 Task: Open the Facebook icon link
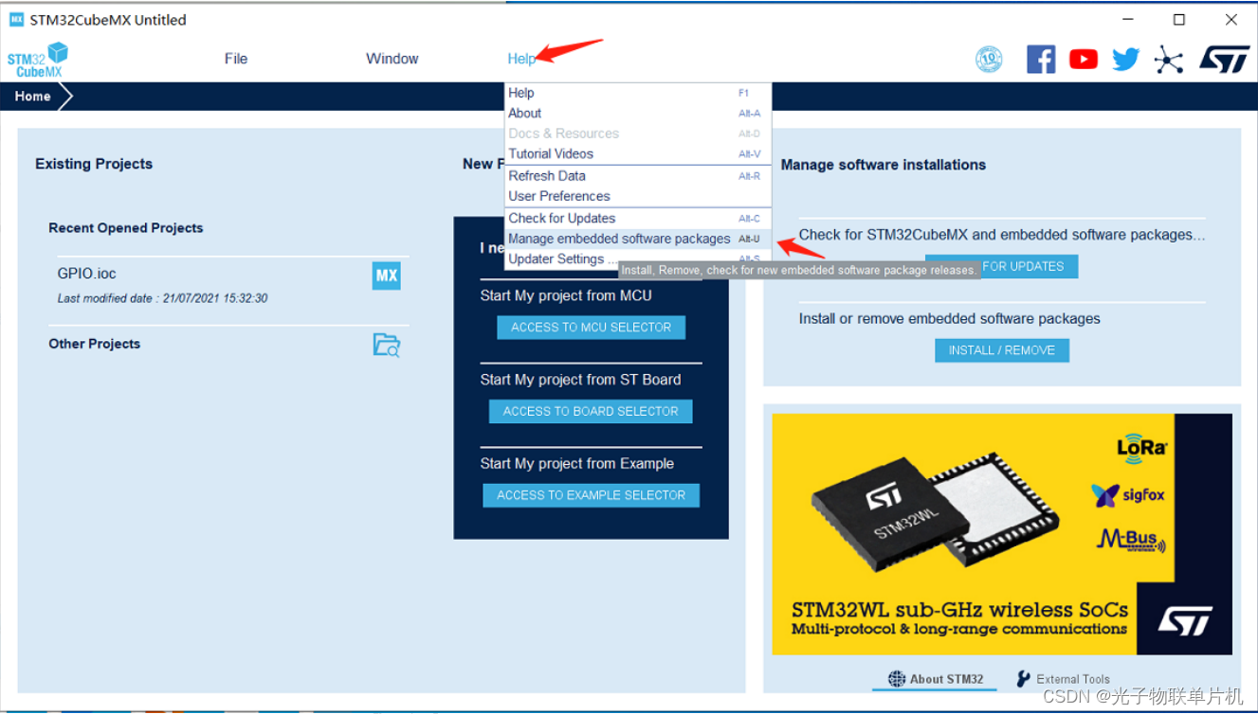1041,60
